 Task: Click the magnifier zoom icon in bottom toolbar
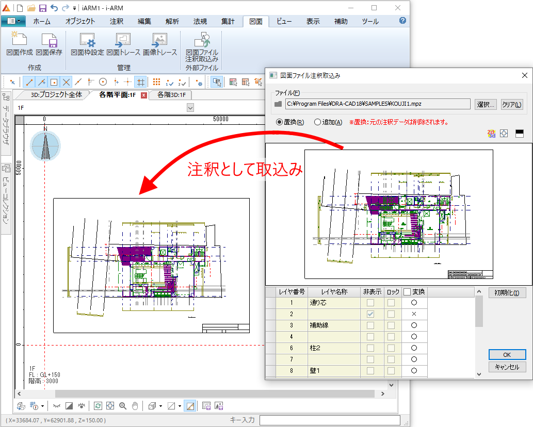[123, 405]
